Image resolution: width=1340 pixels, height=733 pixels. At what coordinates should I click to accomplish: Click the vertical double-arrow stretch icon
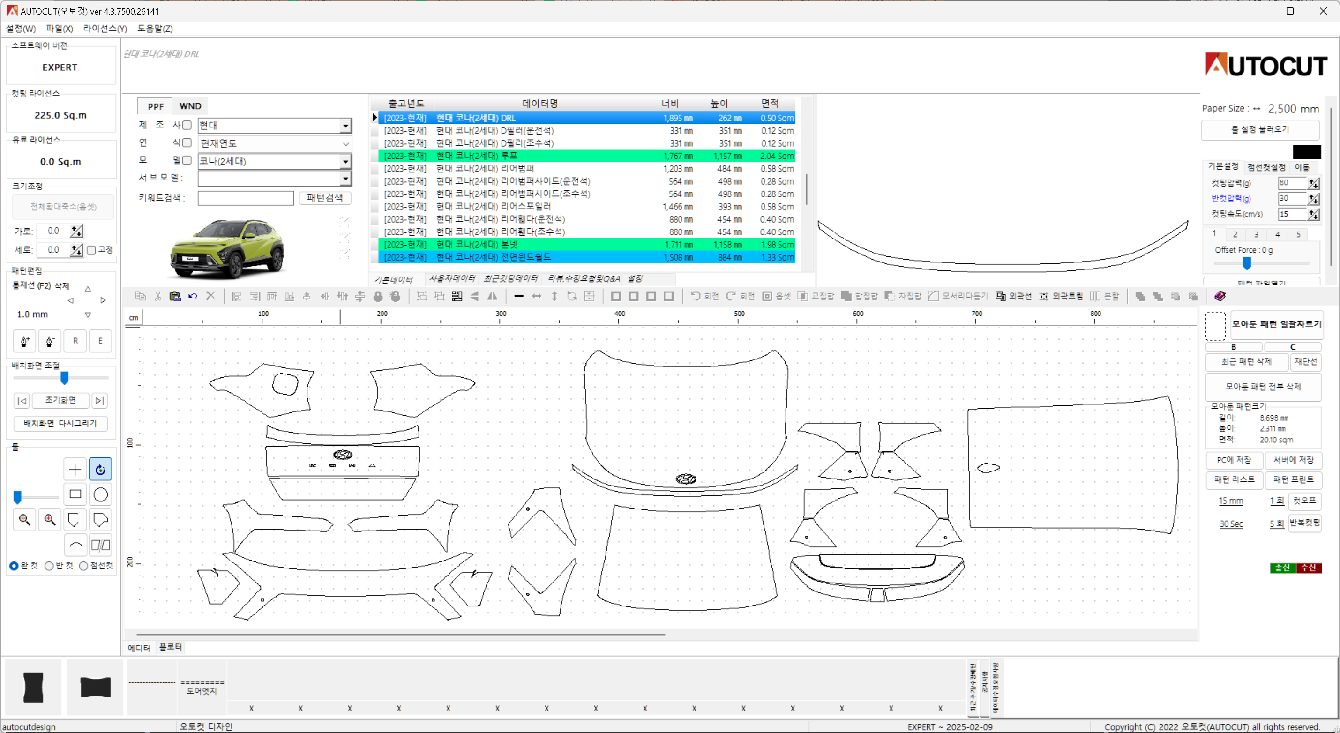tap(554, 296)
